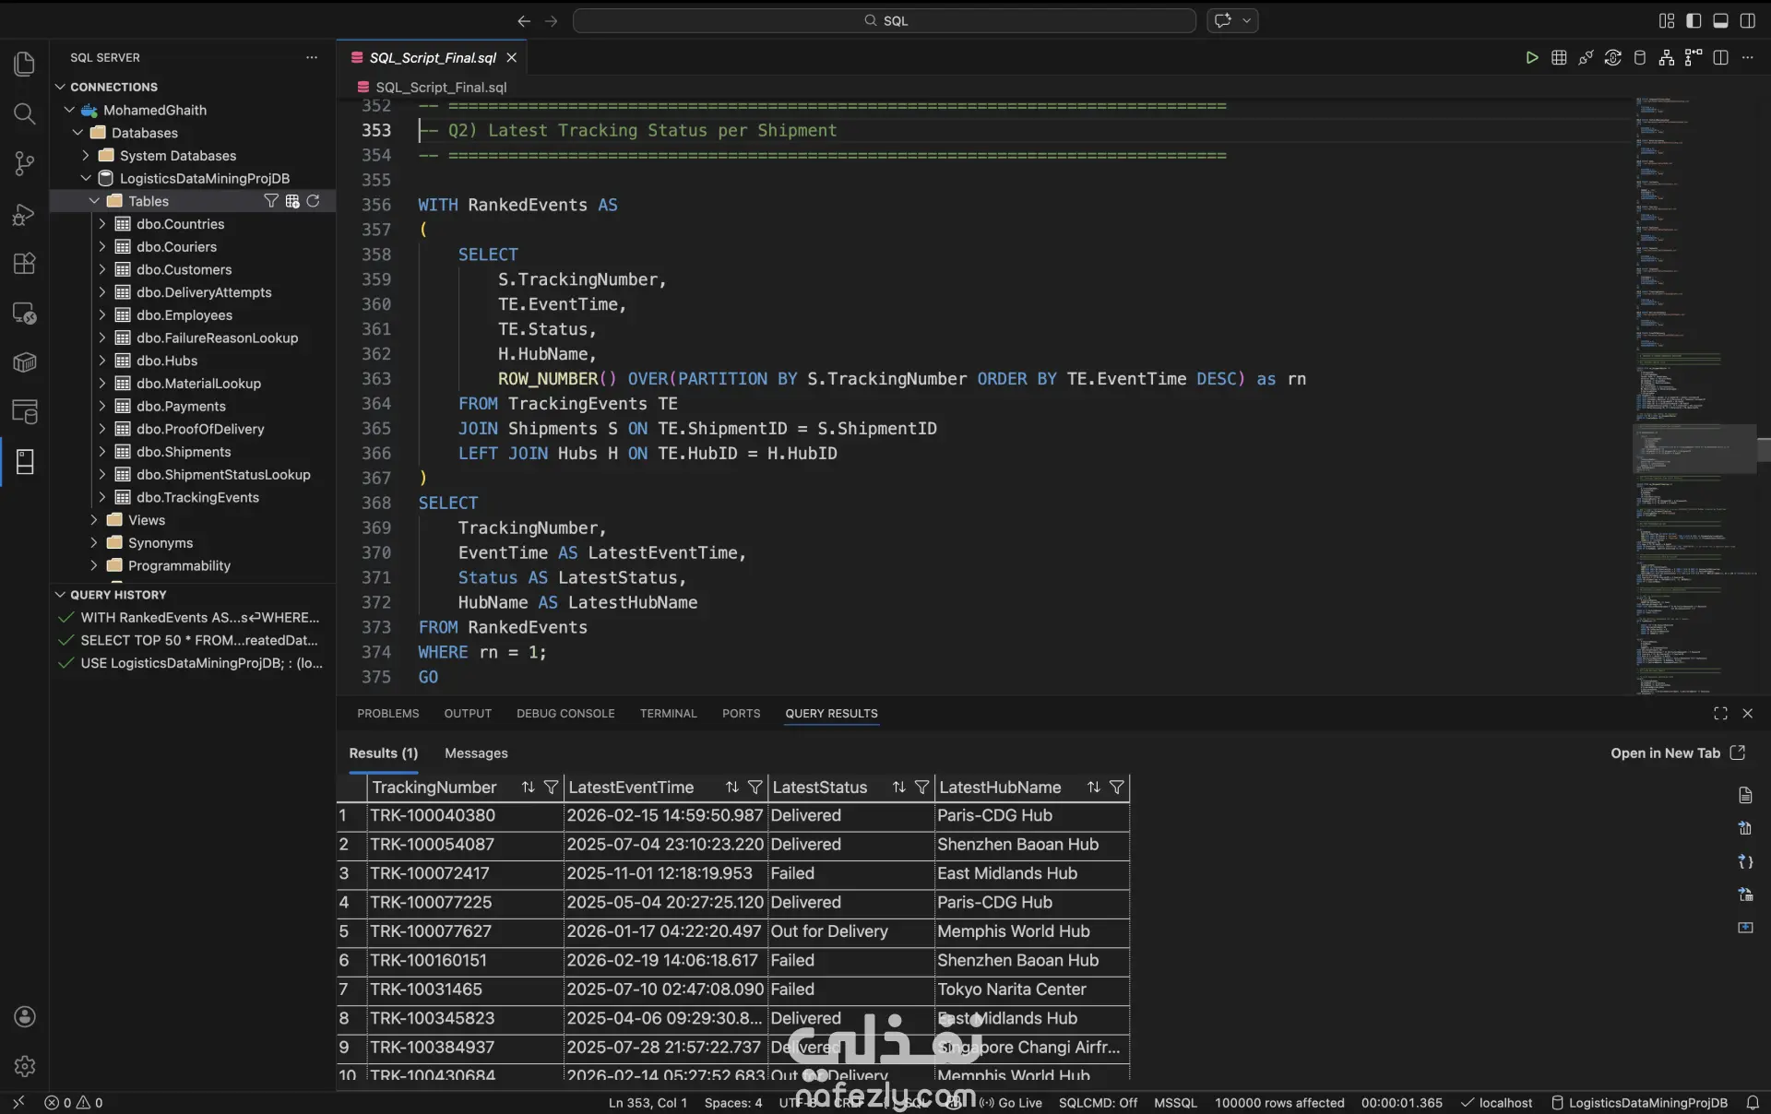Maximize the panel size

(1720, 713)
